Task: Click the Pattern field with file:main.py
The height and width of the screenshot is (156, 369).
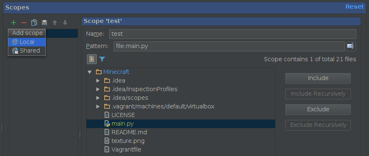Action: pos(229,46)
